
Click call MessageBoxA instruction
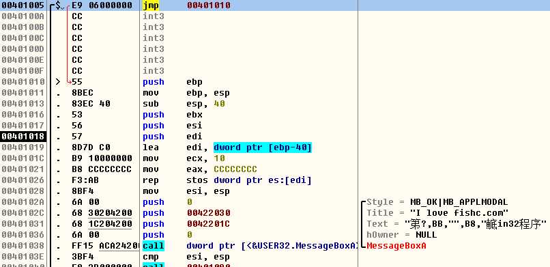click(250, 246)
